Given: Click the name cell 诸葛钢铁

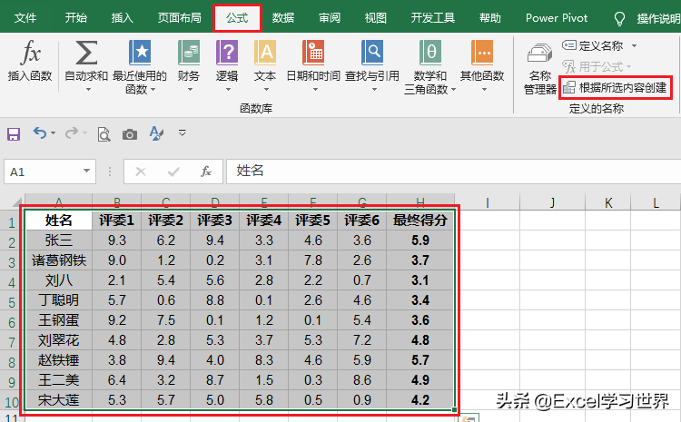Looking at the screenshot, I should [59, 260].
